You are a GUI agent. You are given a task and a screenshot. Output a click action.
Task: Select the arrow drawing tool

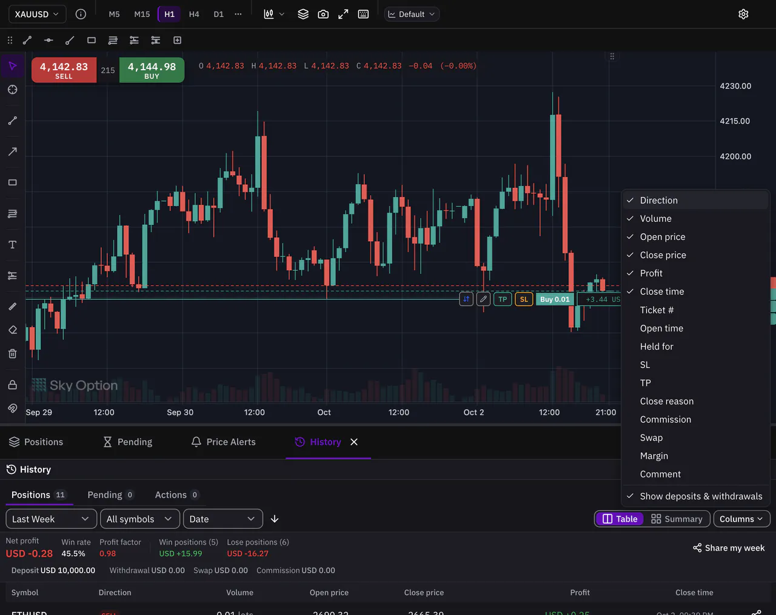coord(12,151)
